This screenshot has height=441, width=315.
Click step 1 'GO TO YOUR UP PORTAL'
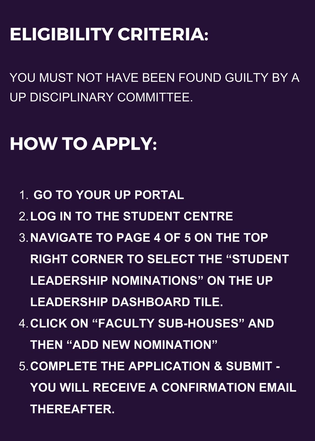click(x=108, y=195)
